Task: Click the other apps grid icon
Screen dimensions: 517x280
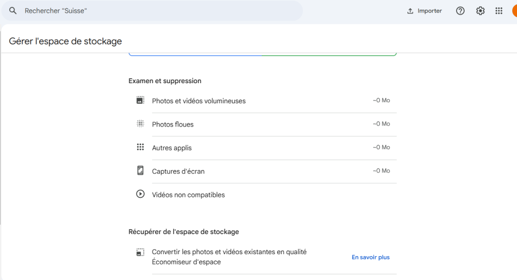Action: coord(140,147)
